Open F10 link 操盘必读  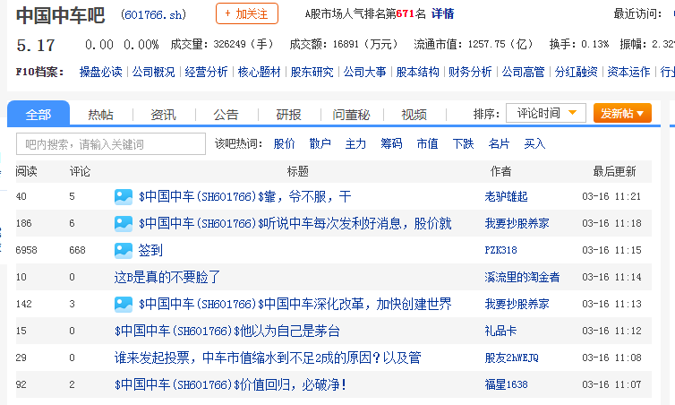pos(101,72)
